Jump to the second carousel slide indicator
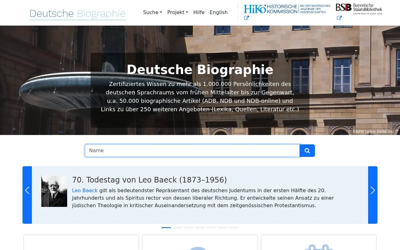 pos(177,227)
